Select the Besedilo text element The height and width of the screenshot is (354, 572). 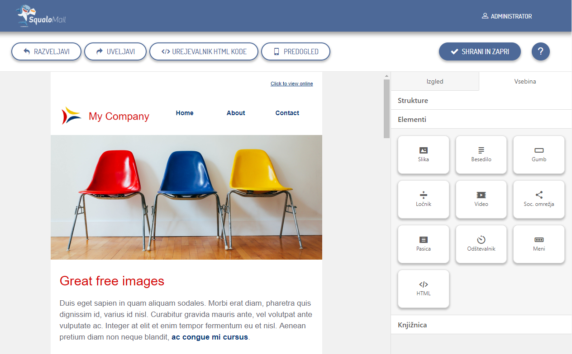(x=481, y=154)
